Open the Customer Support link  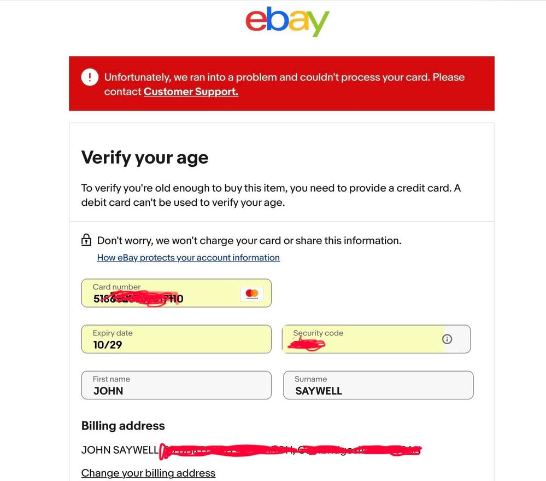[x=191, y=91]
